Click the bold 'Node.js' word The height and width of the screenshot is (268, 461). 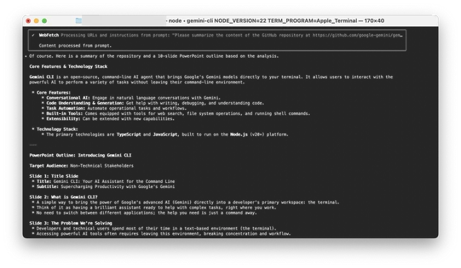pyautogui.click(x=239, y=134)
